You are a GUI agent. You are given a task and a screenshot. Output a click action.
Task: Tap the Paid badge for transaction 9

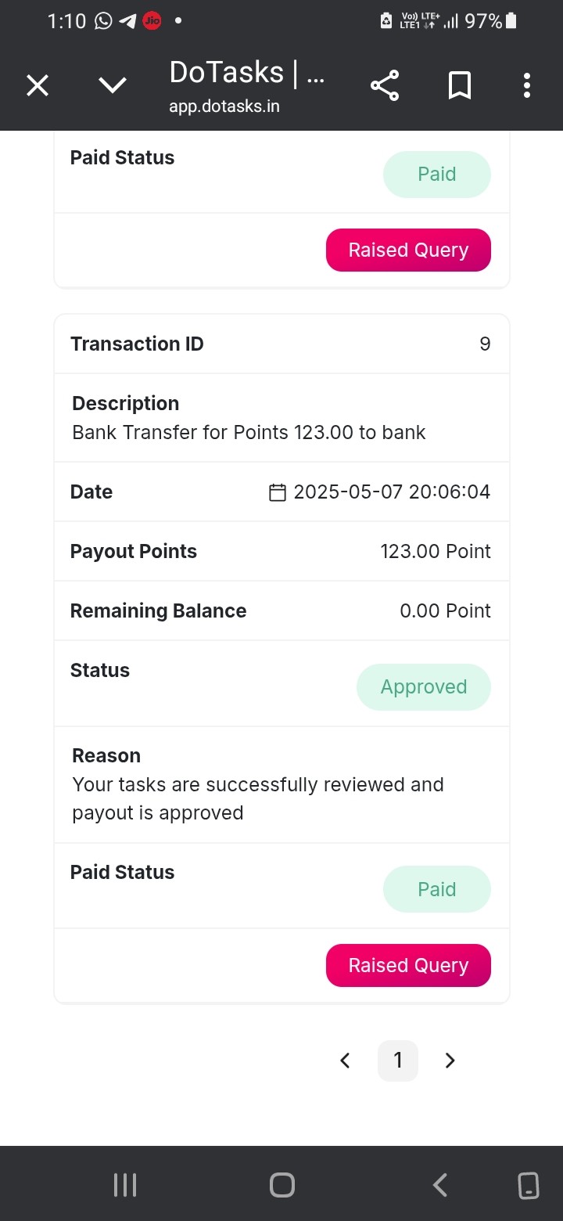pos(437,889)
